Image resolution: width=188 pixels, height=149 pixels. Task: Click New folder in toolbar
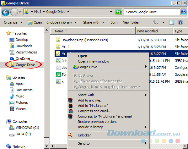point(131,22)
